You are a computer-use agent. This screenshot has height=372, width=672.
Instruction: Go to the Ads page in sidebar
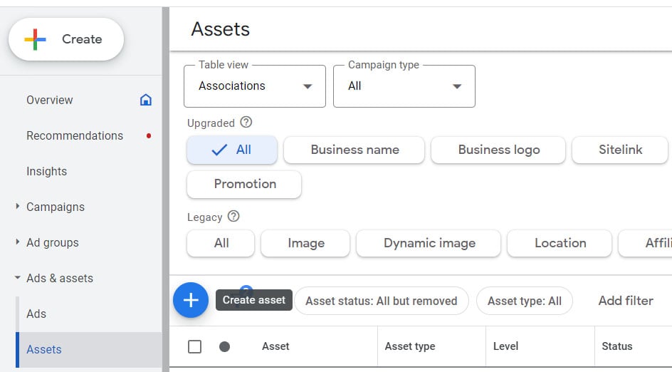pos(36,314)
